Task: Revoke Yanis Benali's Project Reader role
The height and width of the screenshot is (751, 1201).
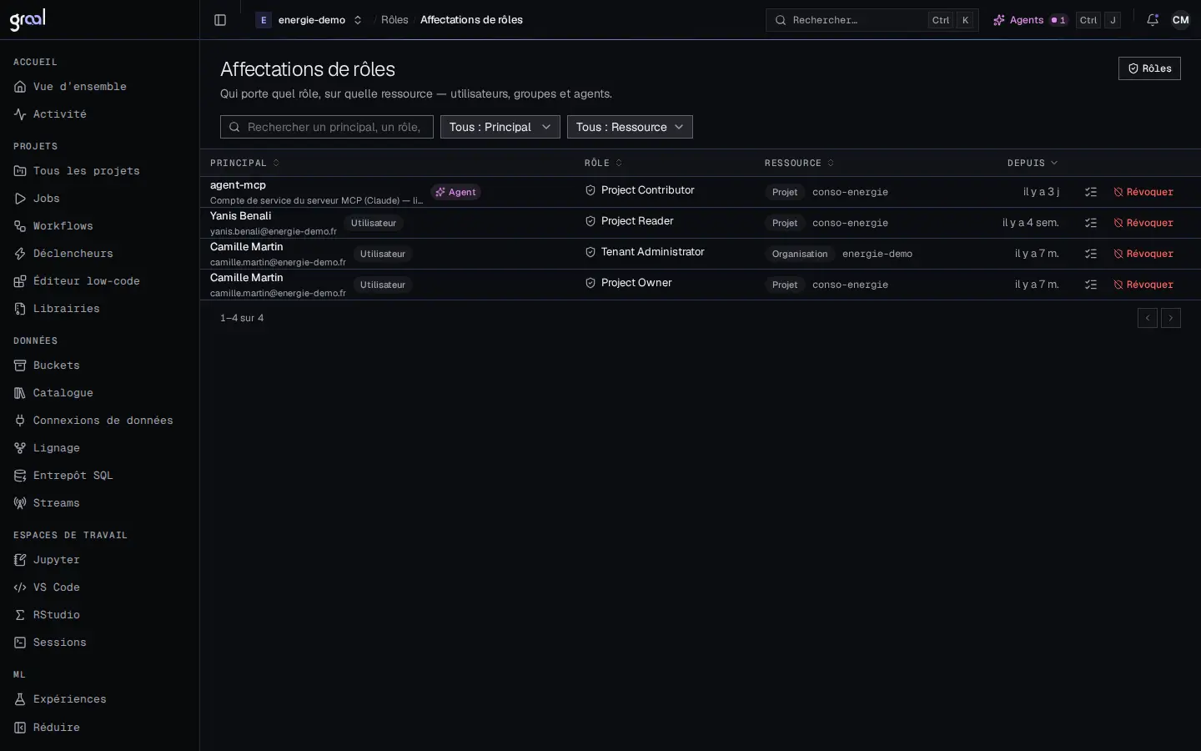Action: coord(1143,223)
